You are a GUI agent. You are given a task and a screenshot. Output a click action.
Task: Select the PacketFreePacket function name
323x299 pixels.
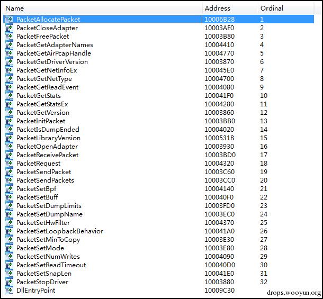pyautogui.click(x=43, y=36)
